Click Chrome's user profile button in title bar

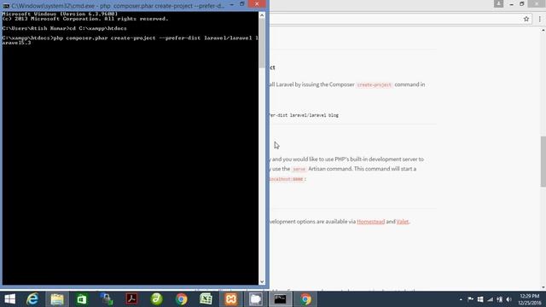(x=498, y=3)
